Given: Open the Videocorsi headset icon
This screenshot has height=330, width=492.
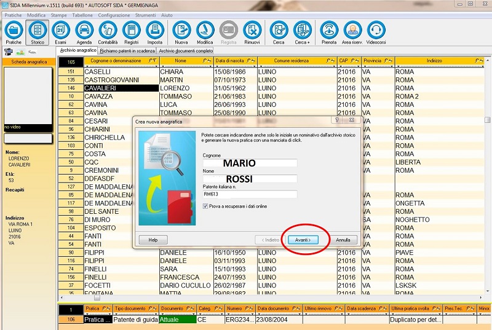Looking at the screenshot, I should (x=376, y=31).
